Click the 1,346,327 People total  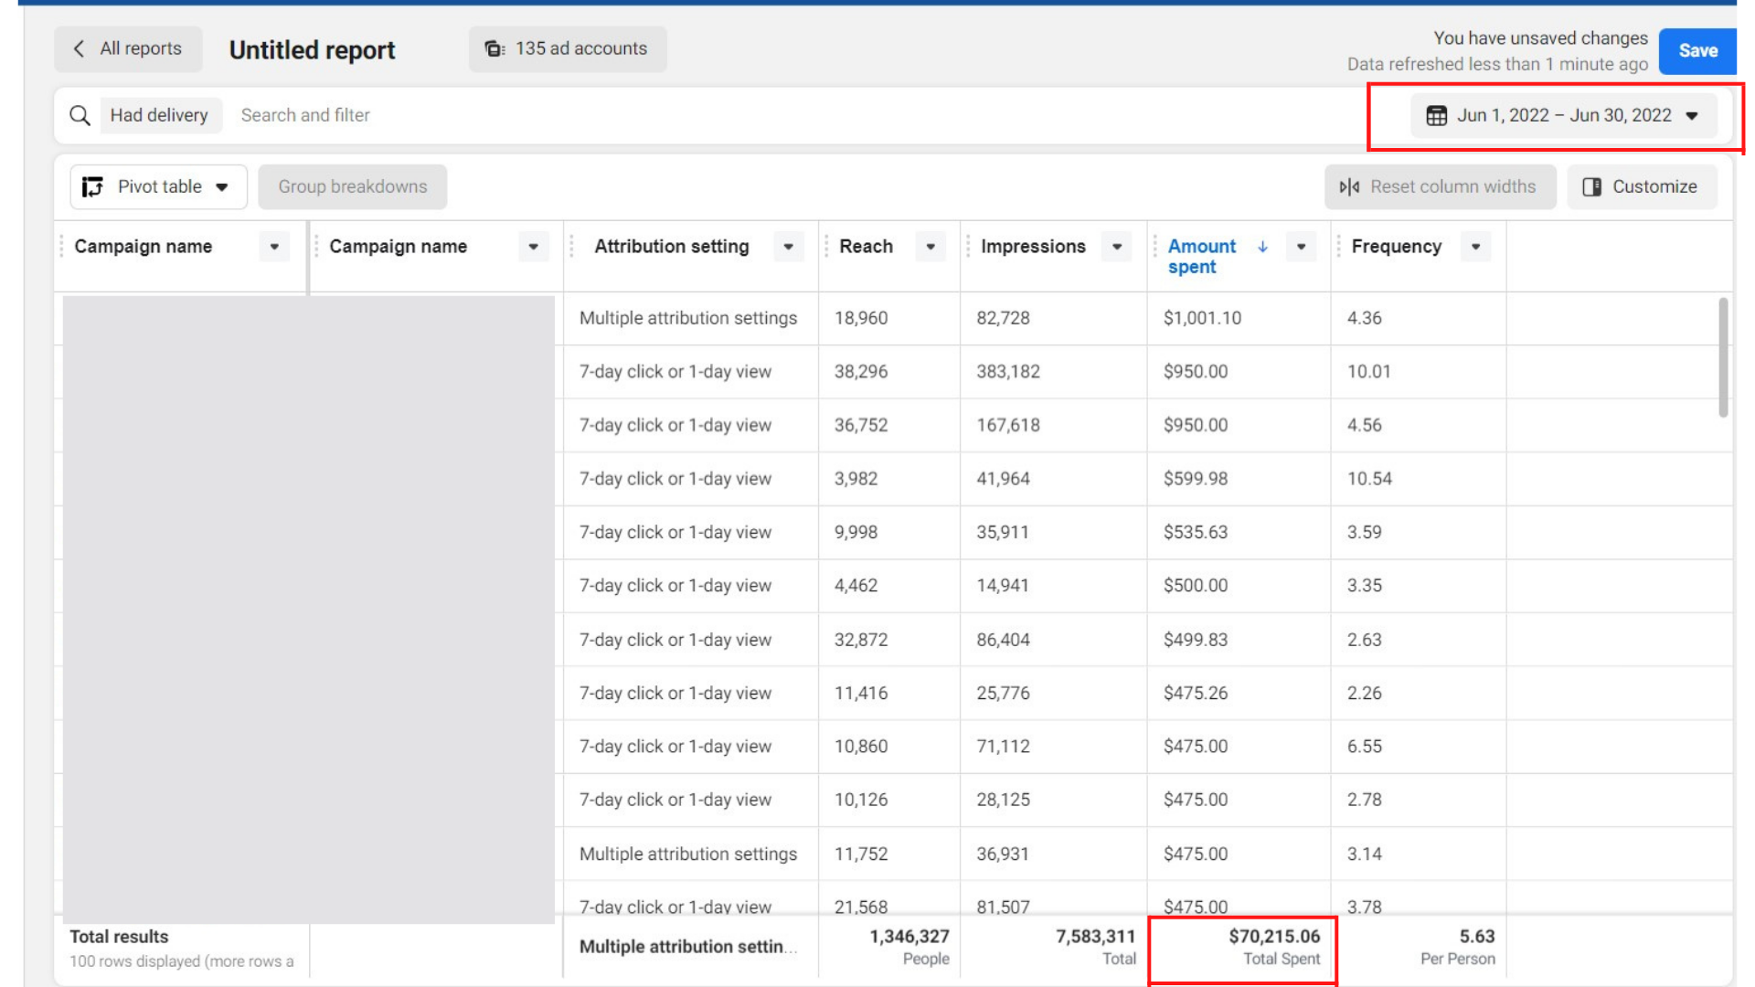pyautogui.click(x=909, y=937)
